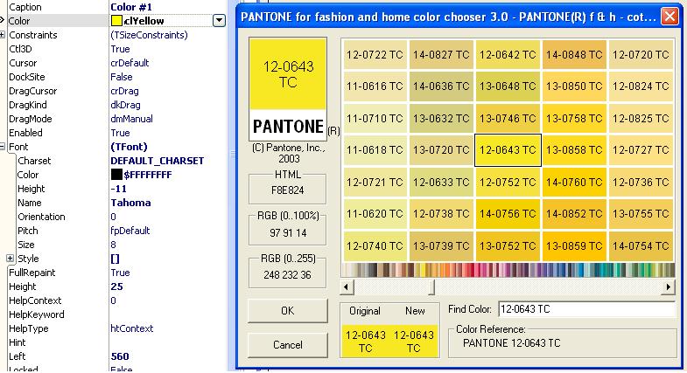Select the 11-0710 TC color swatch
The image size is (687, 373).
(375, 118)
